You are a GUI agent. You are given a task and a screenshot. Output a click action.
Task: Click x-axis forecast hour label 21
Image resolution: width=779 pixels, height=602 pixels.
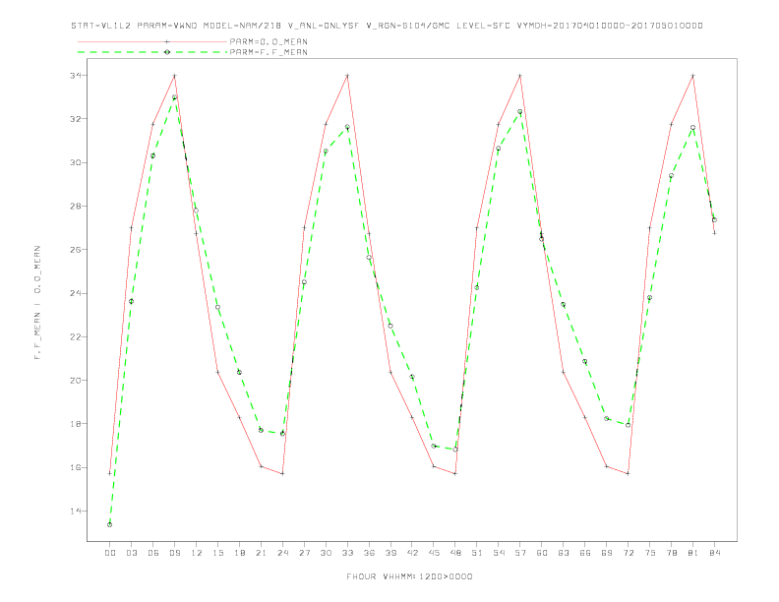point(261,553)
